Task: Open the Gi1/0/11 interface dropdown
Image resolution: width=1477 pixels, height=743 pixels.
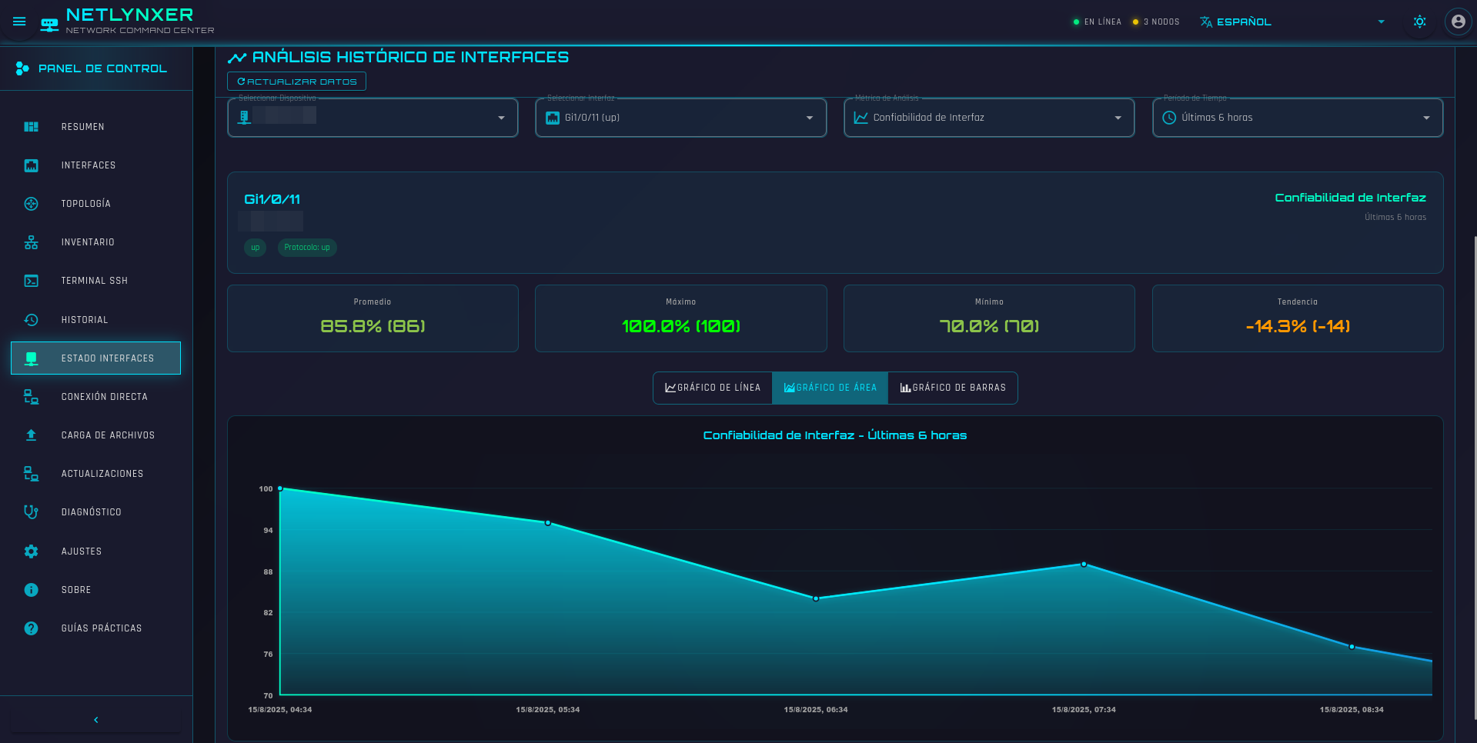Action: coord(680,118)
